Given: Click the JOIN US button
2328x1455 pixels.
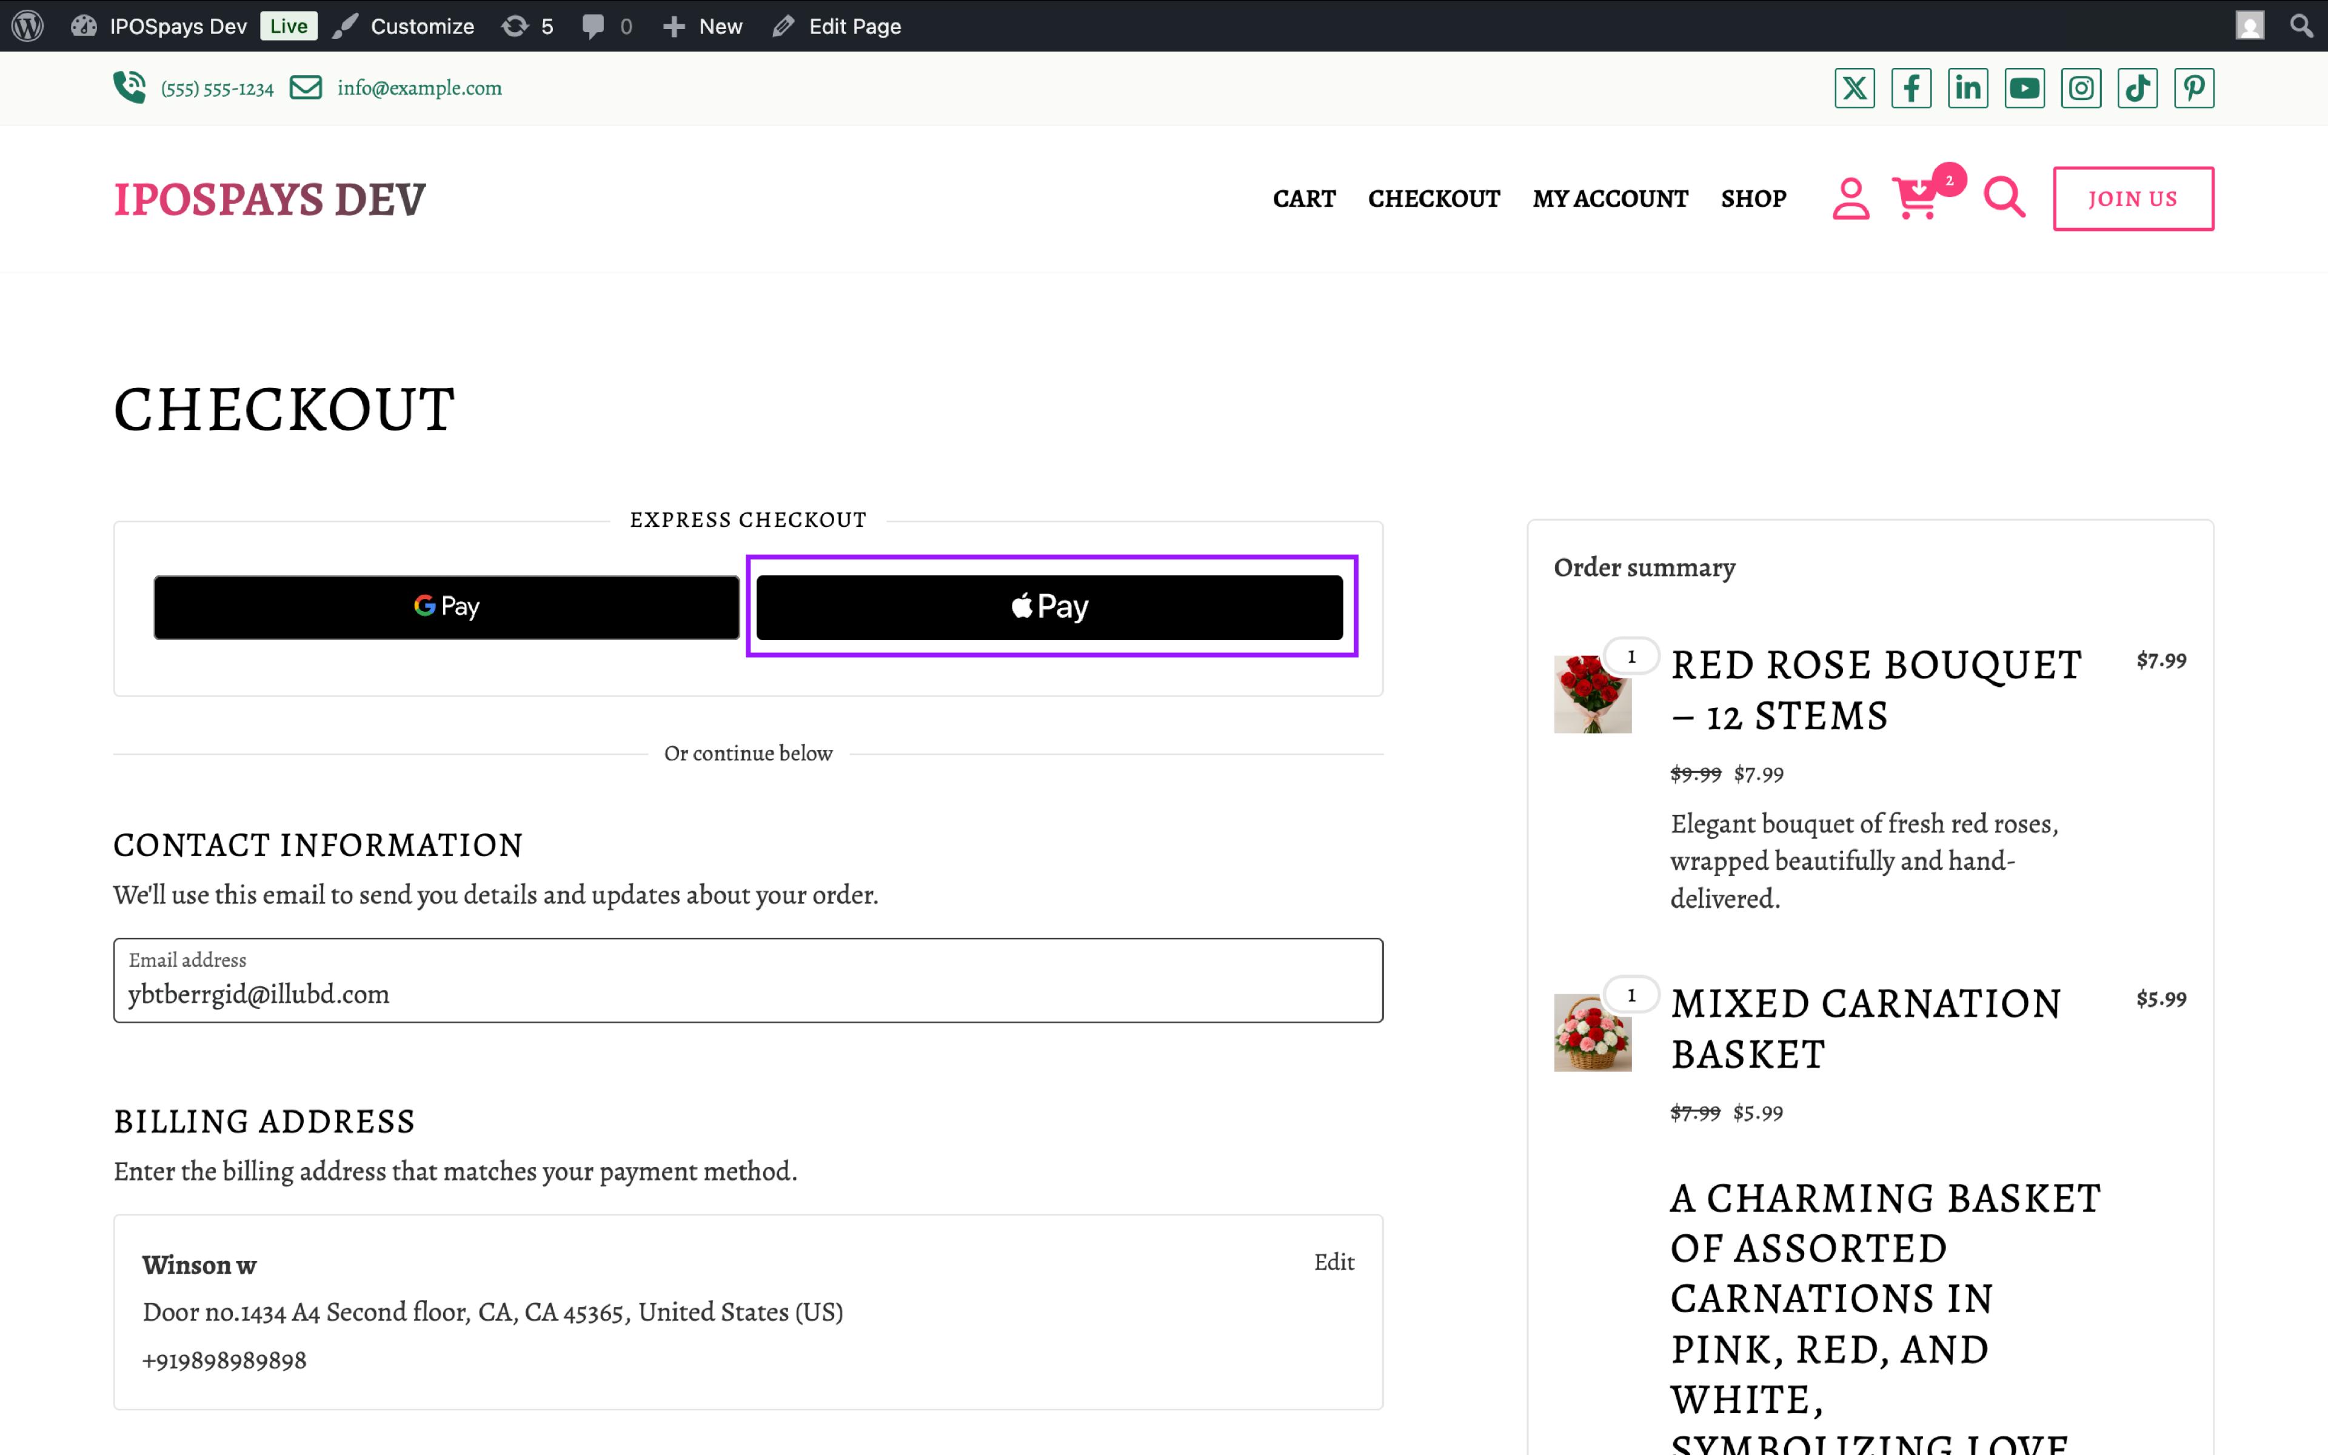Looking at the screenshot, I should coord(2133,198).
